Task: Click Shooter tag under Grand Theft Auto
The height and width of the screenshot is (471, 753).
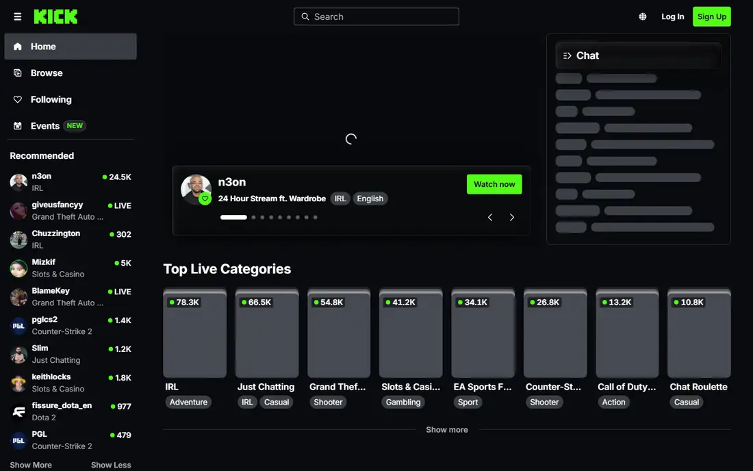Action: pos(328,403)
